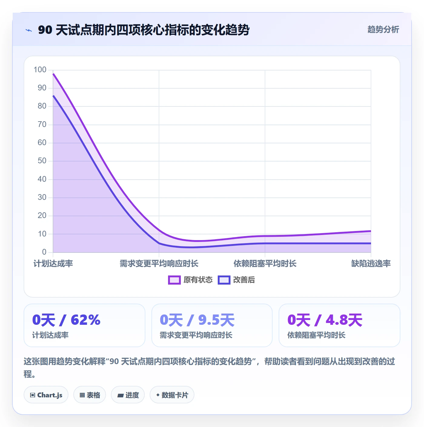The width and height of the screenshot is (424, 427).
Task: Click the Chart.js tag square icon
Action: click(x=33, y=395)
